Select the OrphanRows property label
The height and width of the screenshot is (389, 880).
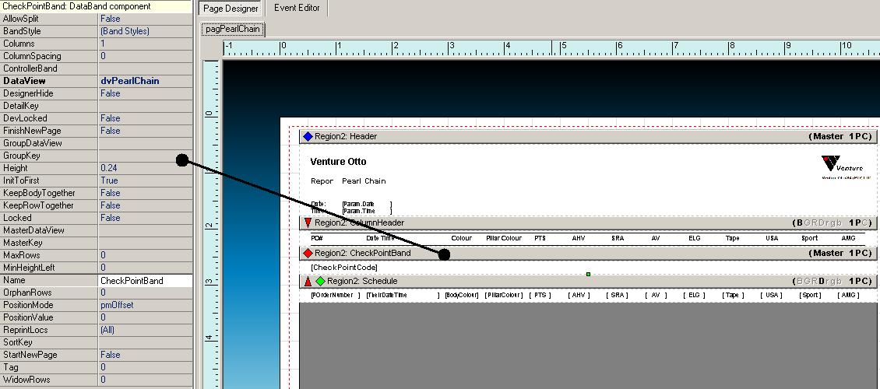23,293
